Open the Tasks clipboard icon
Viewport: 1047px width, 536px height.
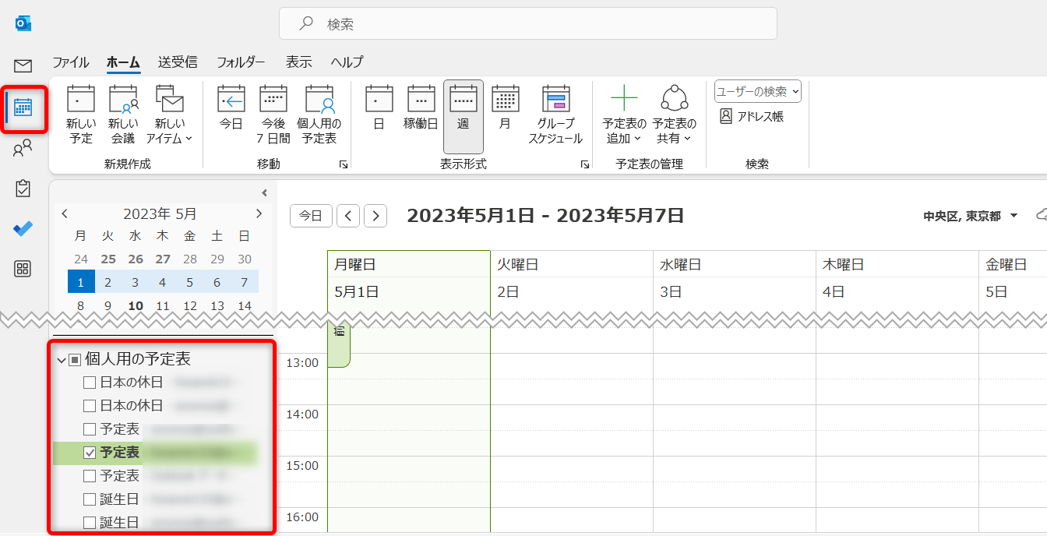click(x=23, y=188)
